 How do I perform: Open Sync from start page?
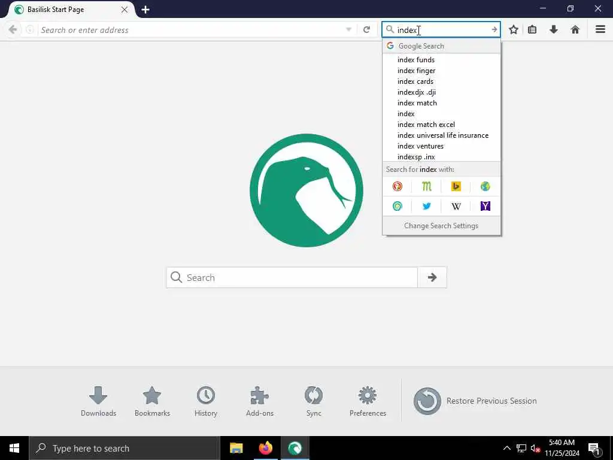click(x=314, y=401)
